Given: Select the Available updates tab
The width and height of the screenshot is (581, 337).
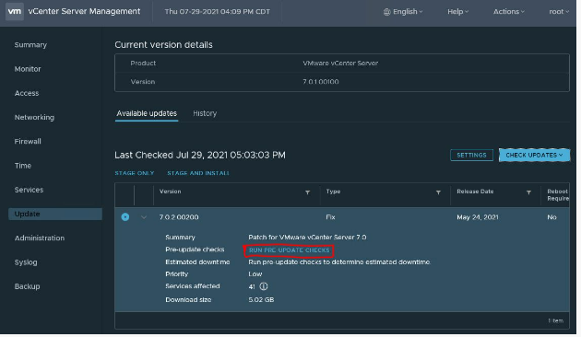Looking at the screenshot, I should [x=147, y=113].
